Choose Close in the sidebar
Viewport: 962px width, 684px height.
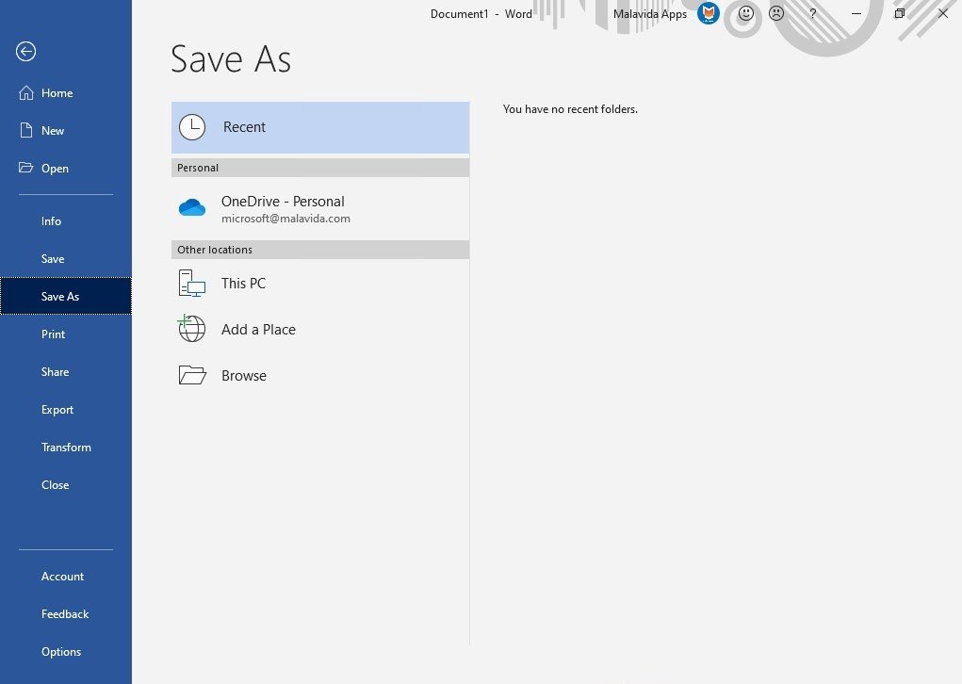[66, 485]
